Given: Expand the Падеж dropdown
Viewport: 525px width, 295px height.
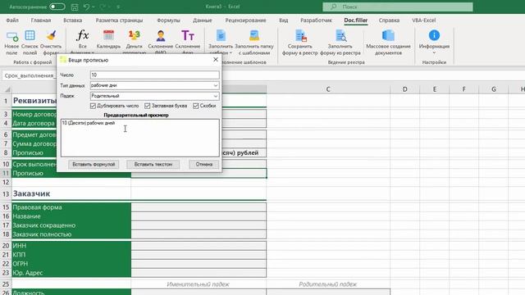Looking at the screenshot, I should (216, 96).
